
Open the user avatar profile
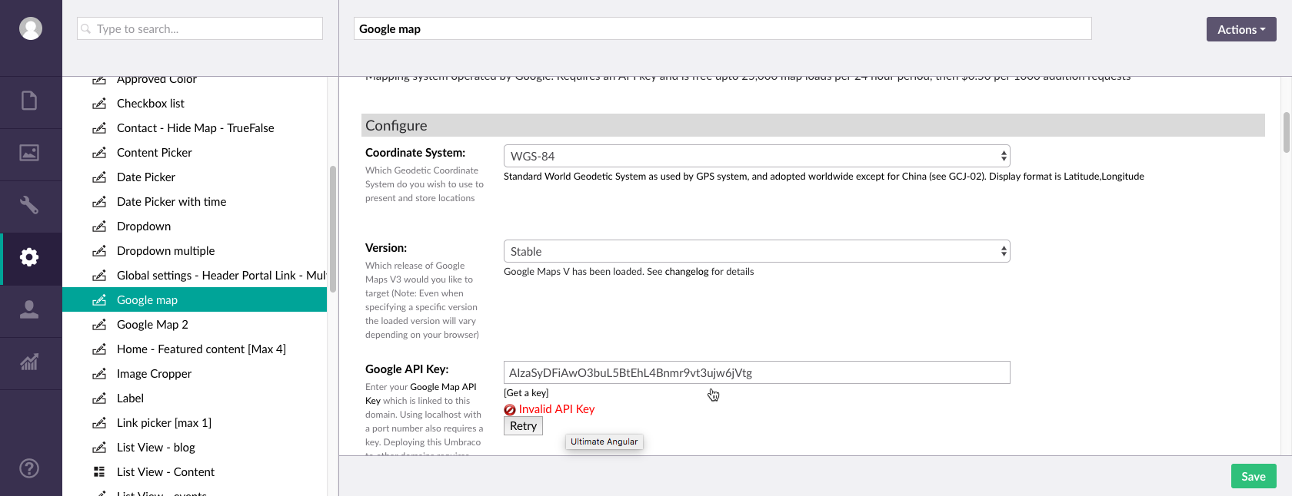31,28
